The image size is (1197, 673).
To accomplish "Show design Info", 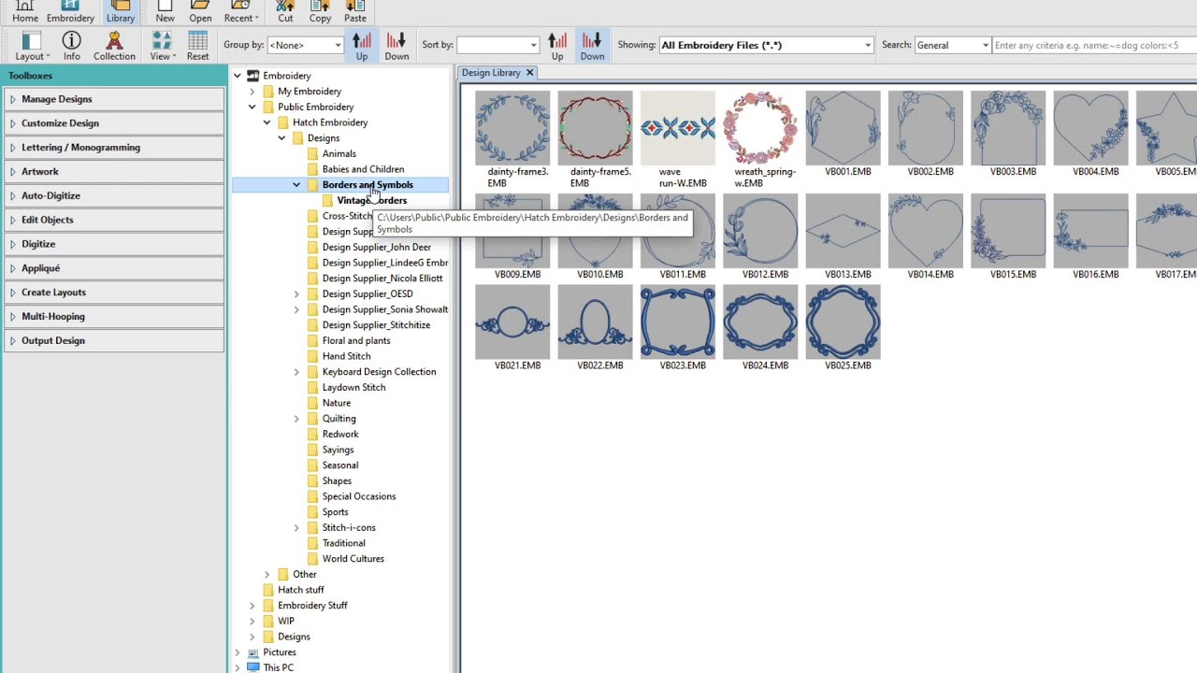I will pos(72,46).
